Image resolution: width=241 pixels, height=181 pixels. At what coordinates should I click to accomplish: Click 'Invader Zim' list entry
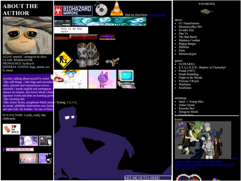tap(186, 30)
